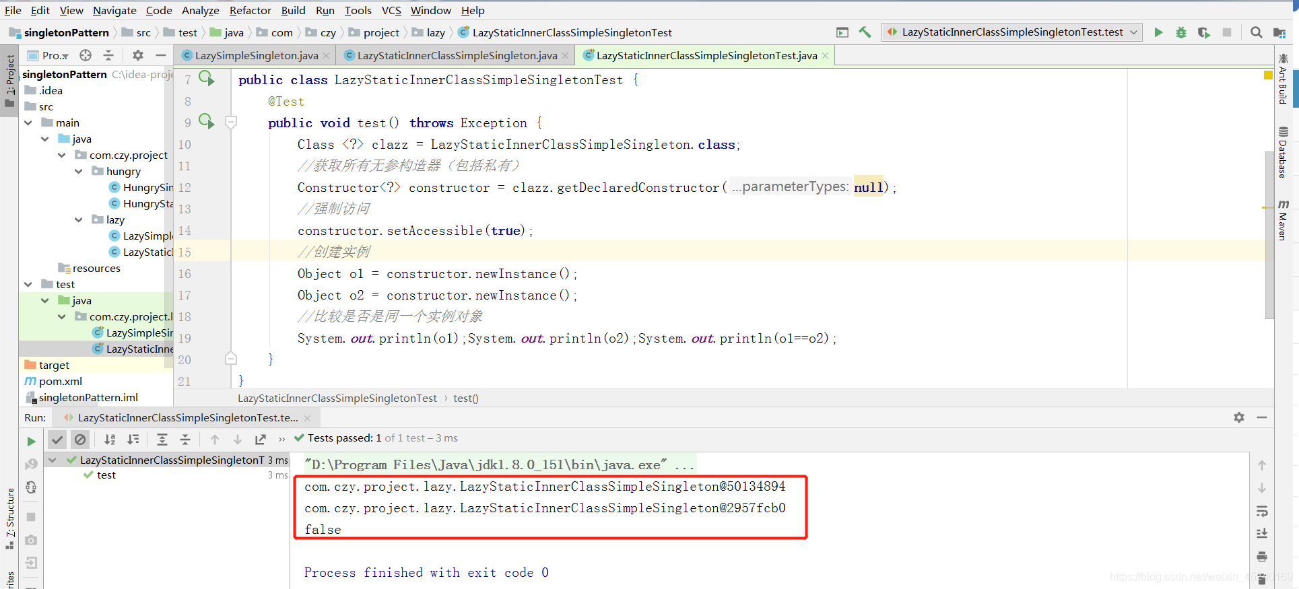This screenshot has width=1299, height=589.
Task: Collapse the test folder in tree
Action: [28, 284]
